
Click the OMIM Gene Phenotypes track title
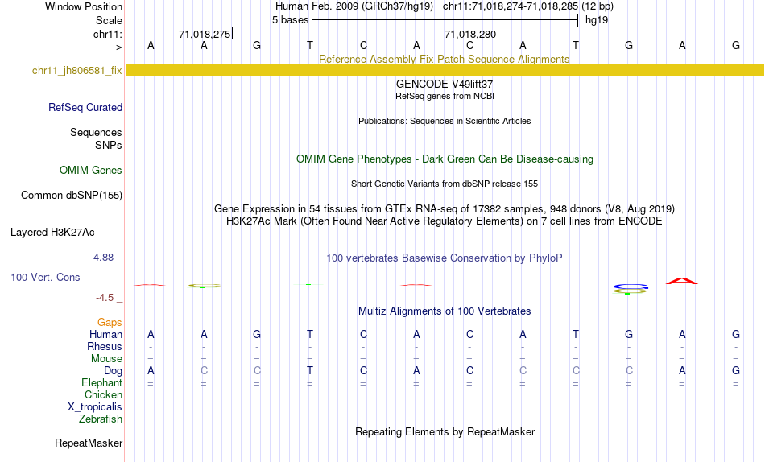click(x=445, y=159)
